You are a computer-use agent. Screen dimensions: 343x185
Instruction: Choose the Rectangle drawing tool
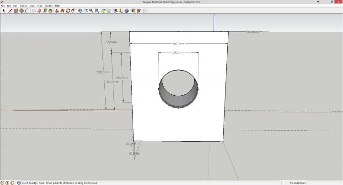point(16,10)
